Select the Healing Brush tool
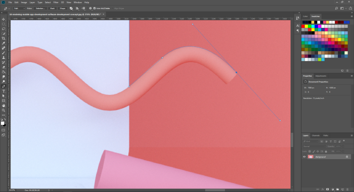This screenshot has width=354, height=192. (x=4, y=48)
